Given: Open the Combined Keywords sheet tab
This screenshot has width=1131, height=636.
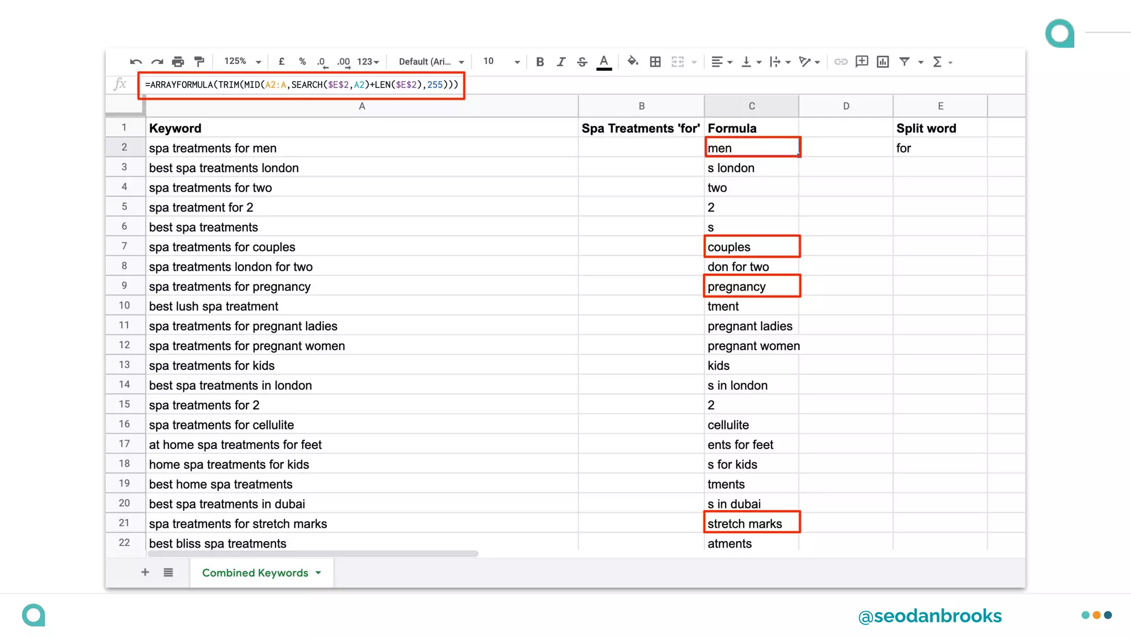Looking at the screenshot, I should point(255,573).
